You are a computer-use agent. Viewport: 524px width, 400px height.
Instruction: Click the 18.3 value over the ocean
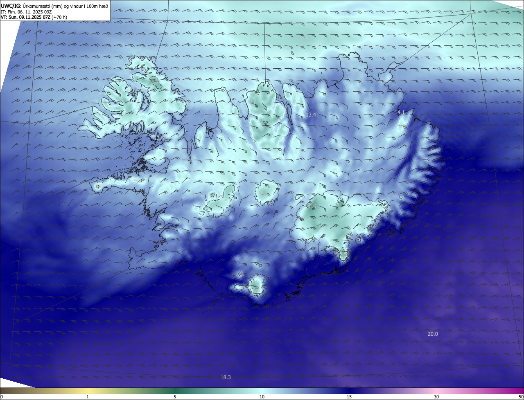click(226, 377)
